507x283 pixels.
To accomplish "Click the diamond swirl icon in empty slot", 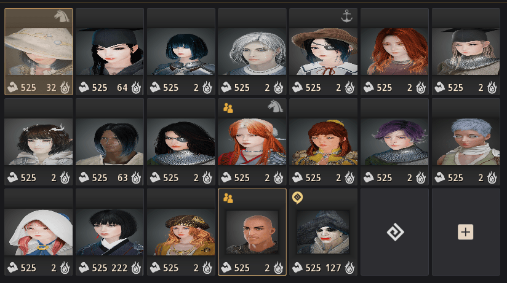I will coord(395,231).
